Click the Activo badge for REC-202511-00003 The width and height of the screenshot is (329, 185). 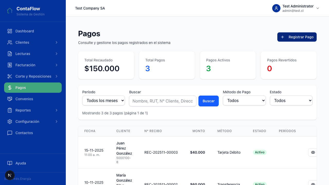pyautogui.click(x=260, y=152)
